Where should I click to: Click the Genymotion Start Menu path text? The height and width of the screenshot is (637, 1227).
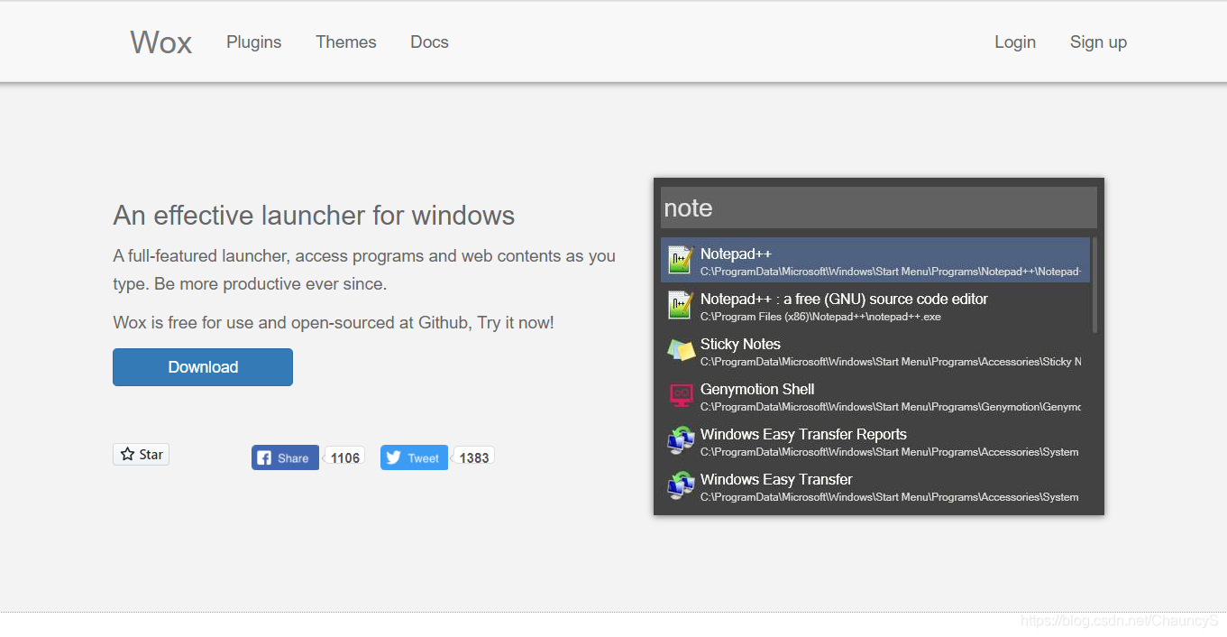click(891, 407)
